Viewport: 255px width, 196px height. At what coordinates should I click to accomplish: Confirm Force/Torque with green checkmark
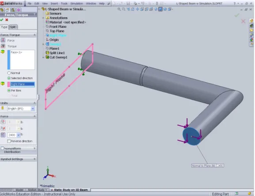[2, 20]
